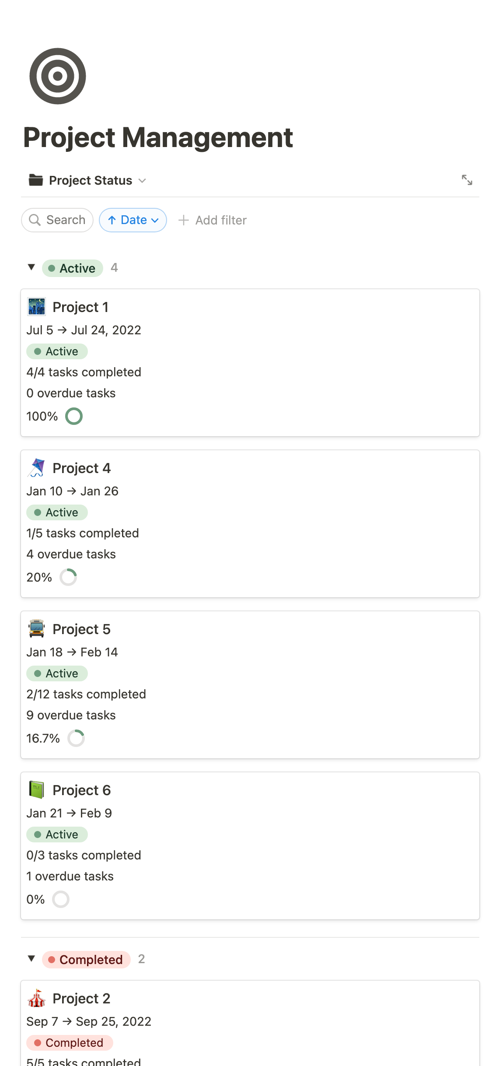Viewport: 492px width, 1066px height.
Task: Click the Project 1 night city icon
Action: coord(36,307)
